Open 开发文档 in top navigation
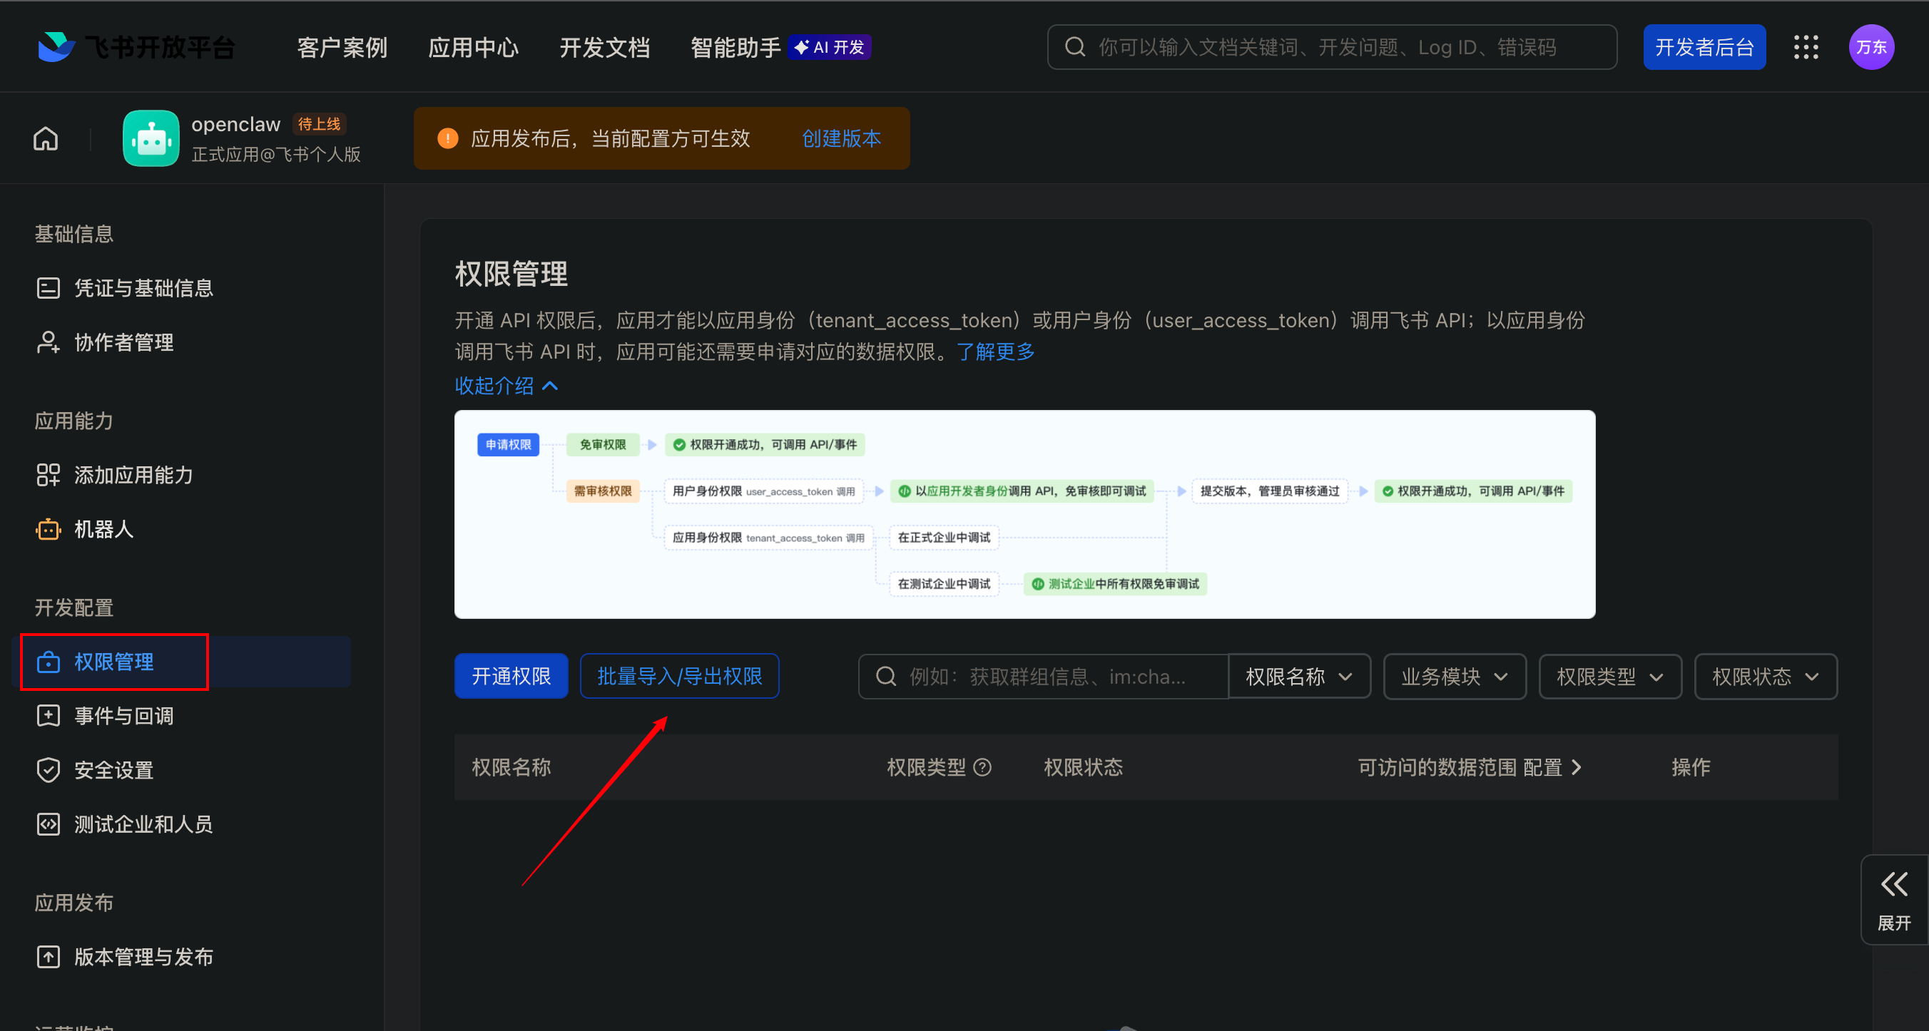The image size is (1929, 1031). pos(604,47)
